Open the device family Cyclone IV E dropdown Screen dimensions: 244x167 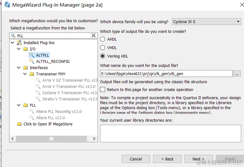206,22
